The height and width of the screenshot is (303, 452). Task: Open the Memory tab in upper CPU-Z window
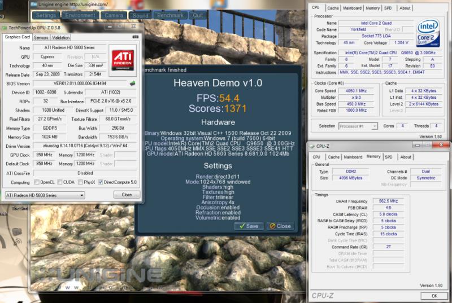pyautogui.click(x=373, y=8)
